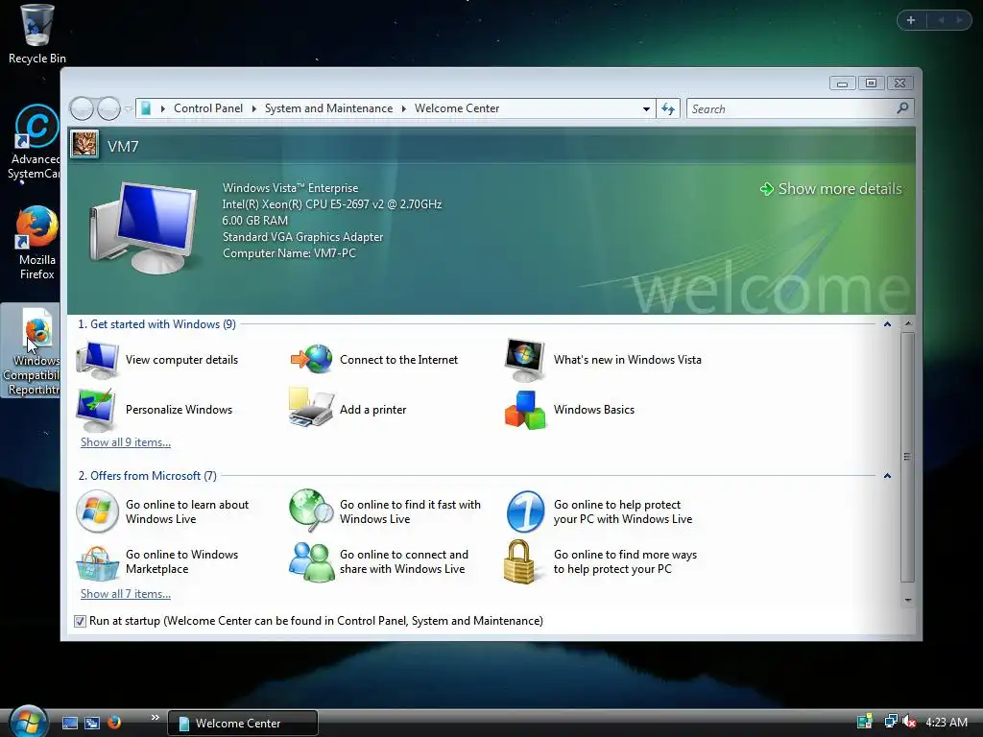This screenshot has height=737, width=983.
Task: Click the network status tray icon
Action: 890,722
